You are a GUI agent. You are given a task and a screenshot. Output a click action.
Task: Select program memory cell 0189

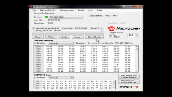click(x=128, y=47)
